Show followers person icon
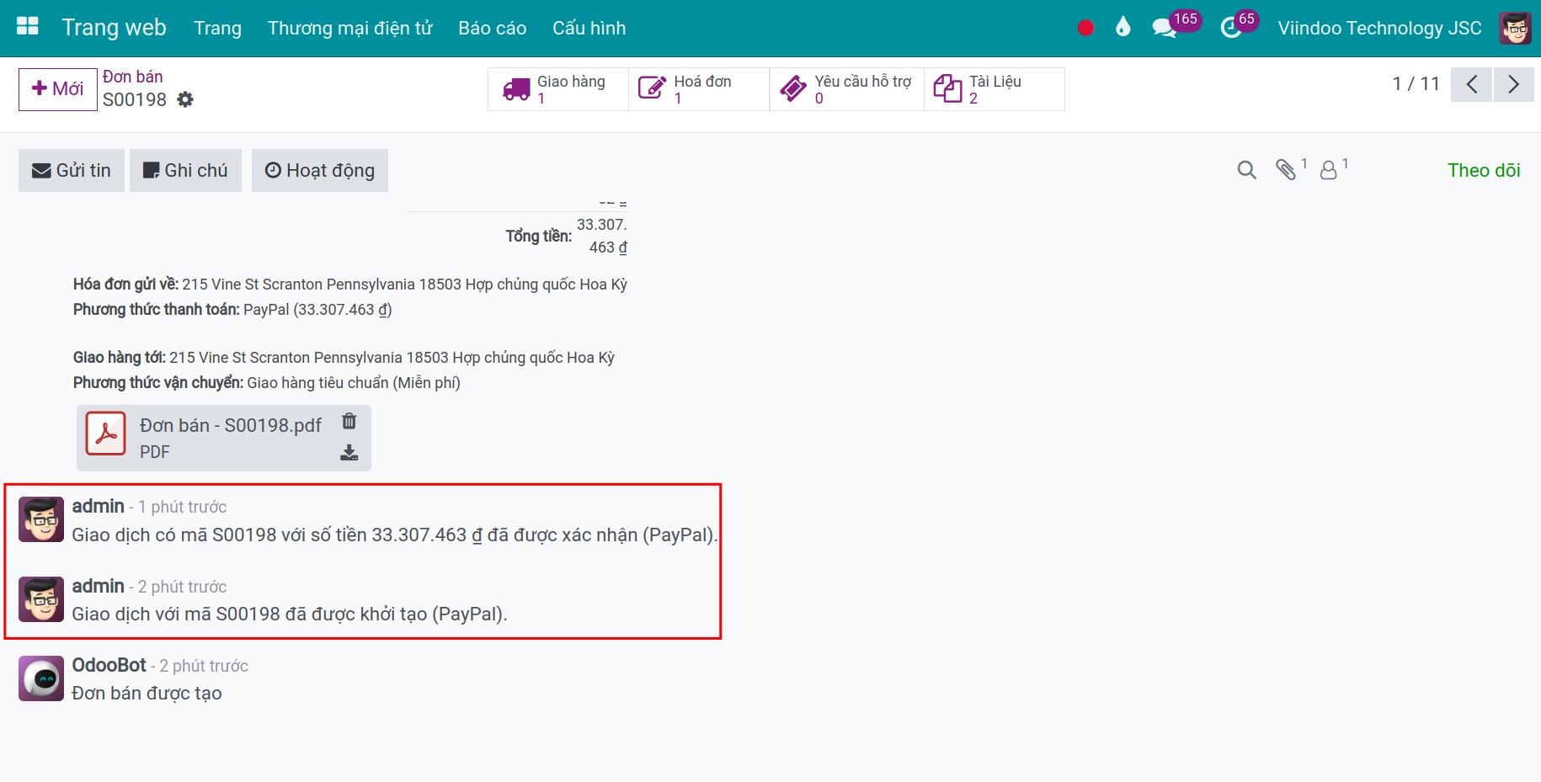This screenshot has height=782, width=1541. coord(1328,170)
